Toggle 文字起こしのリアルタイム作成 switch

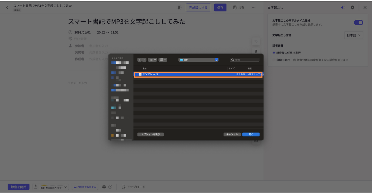(x=358, y=23)
